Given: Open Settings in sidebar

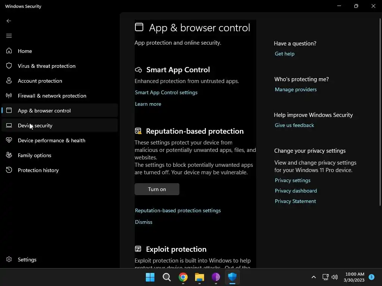Looking at the screenshot, I should tap(60, 260).
